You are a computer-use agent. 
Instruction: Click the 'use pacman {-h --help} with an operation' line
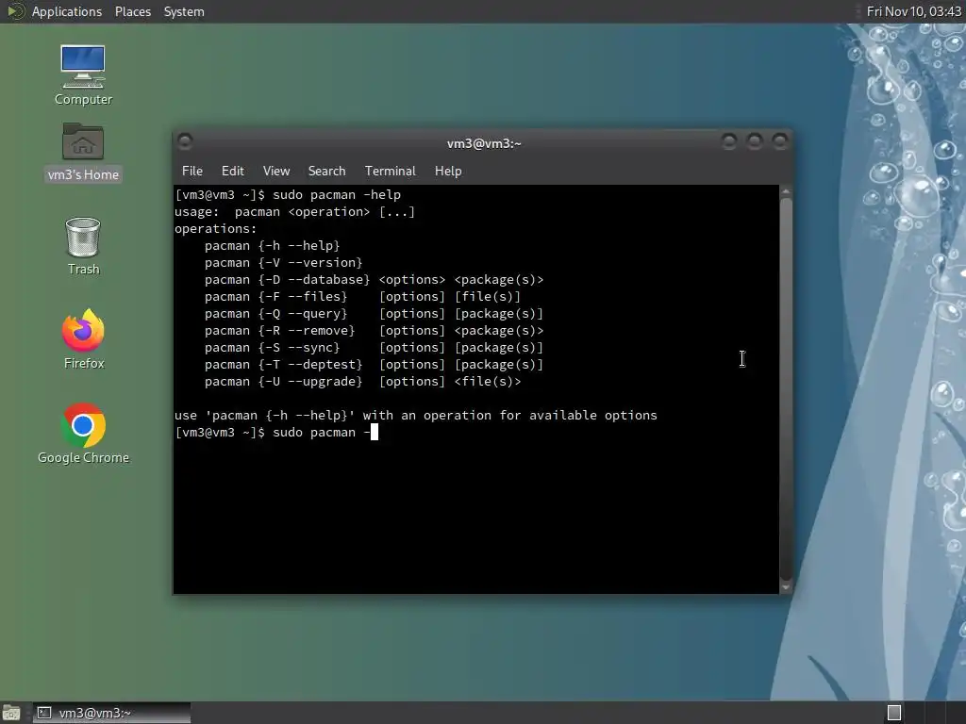[416, 416]
